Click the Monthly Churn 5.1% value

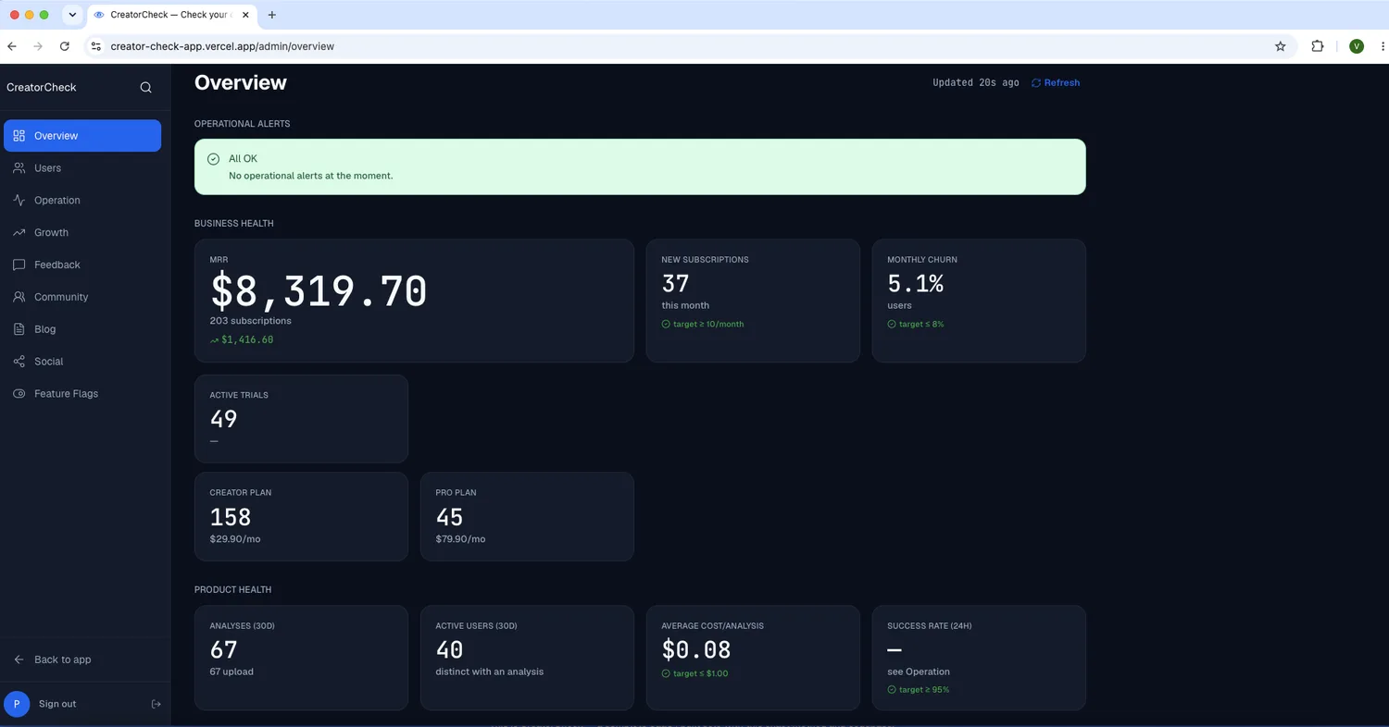pos(915,284)
